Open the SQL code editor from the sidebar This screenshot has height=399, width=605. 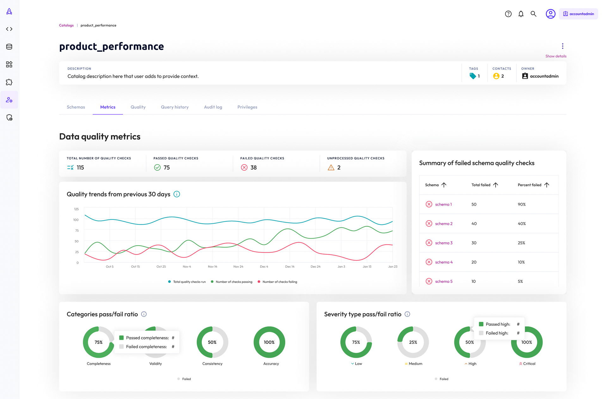pyautogui.click(x=9, y=29)
